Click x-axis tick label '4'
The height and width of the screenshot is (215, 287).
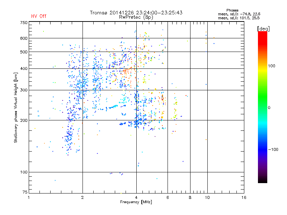136,197
